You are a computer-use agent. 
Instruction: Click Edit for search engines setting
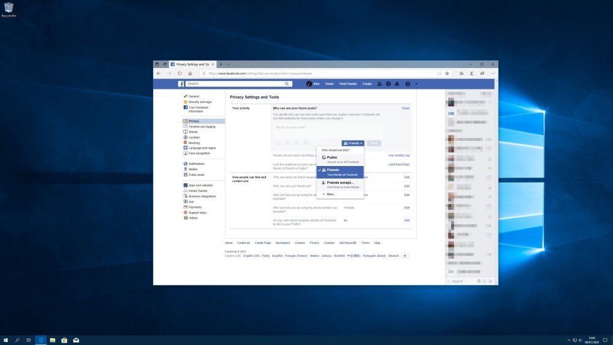point(406,221)
